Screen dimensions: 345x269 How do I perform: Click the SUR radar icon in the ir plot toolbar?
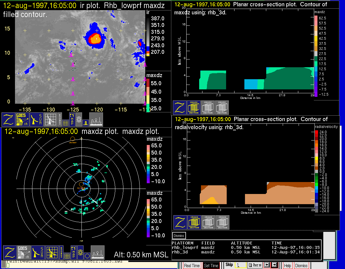coord(37,119)
